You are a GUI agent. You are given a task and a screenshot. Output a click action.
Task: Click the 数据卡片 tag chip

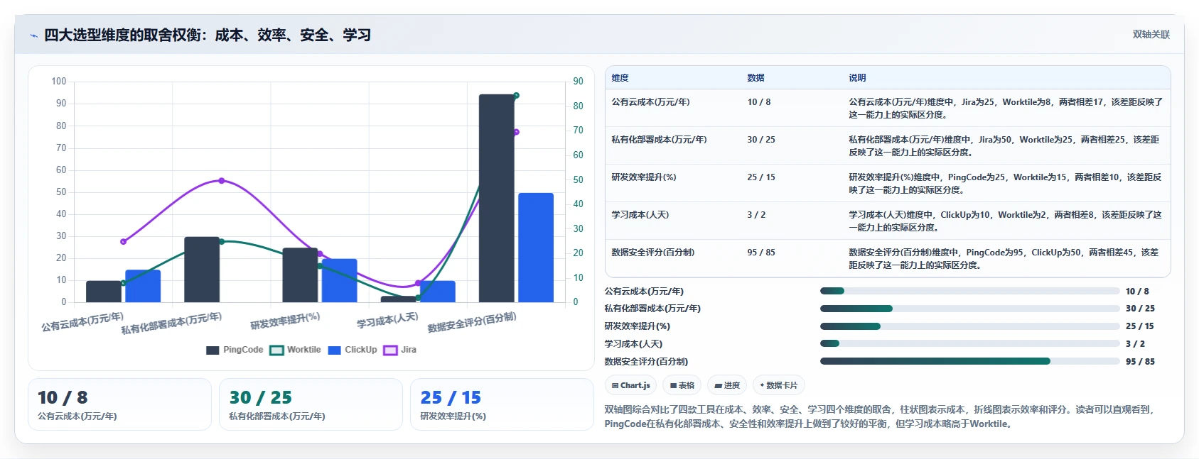point(779,385)
